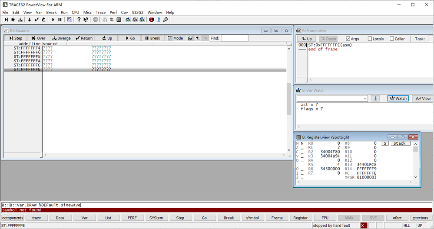This screenshot has width=434, height=229.
Task: Click the S button in Register view
Action: [x=385, y=143]
